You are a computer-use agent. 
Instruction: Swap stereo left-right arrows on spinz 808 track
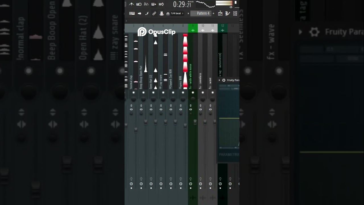pos(181,109)
